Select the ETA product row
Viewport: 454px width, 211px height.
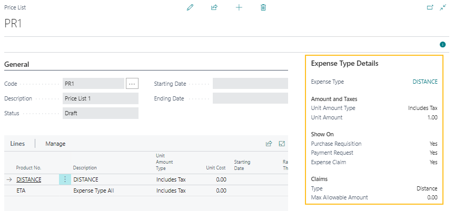(21, 191)
